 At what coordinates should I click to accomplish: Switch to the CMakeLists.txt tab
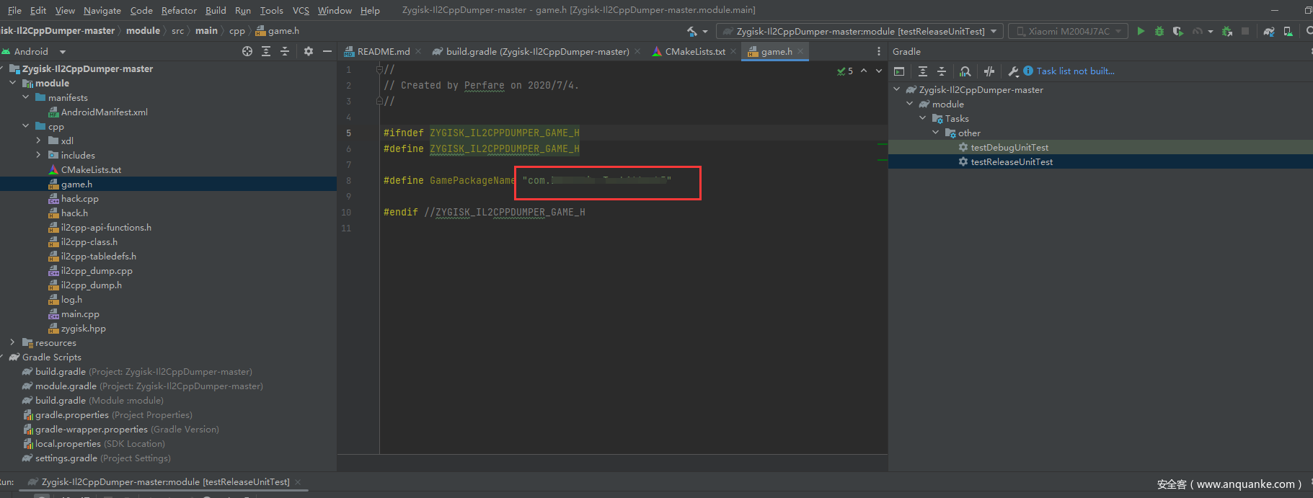(x=694, y=51)
